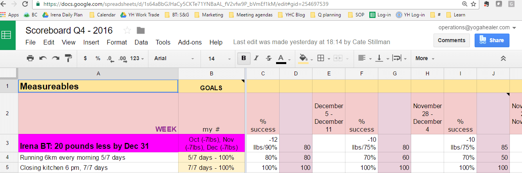Image resolution: width=522 pixels, height=173 pixels.
Task: Open the move-to-folder icon beside title
Action: [141, 30]
